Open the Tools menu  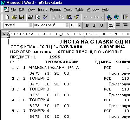pos(68,10)
